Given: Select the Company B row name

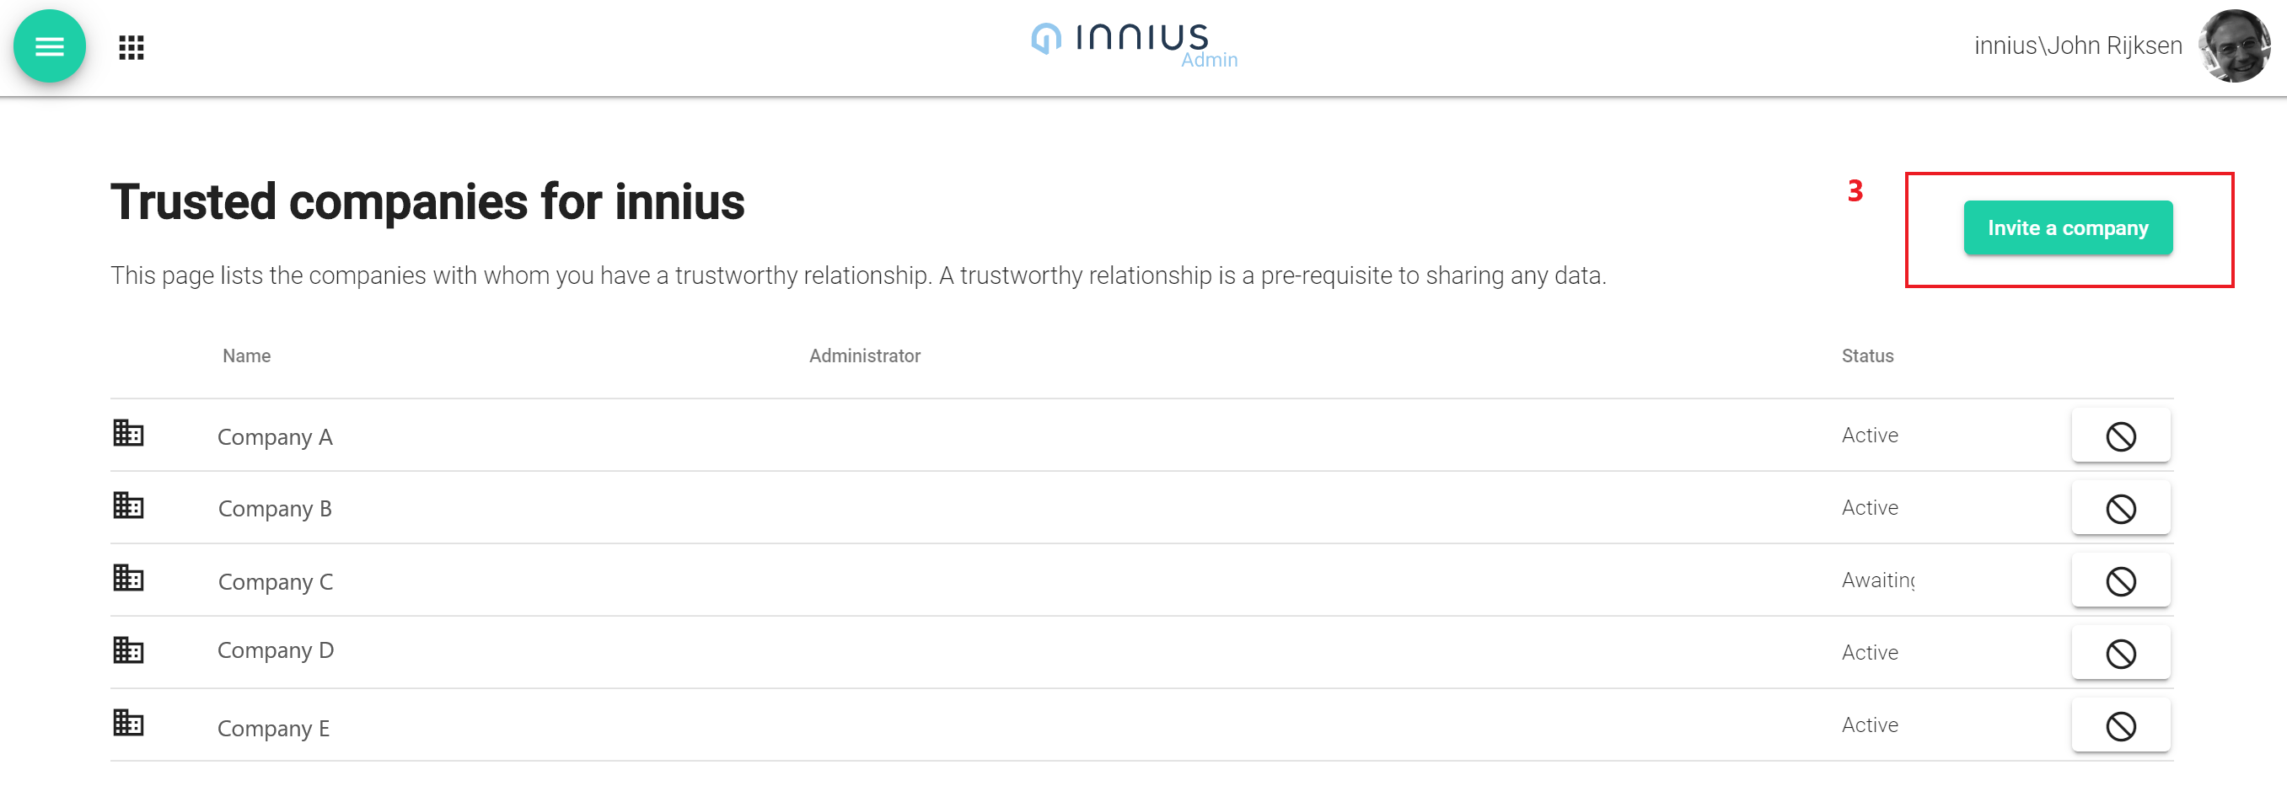Looking at the screenshot, I should 274,508.
